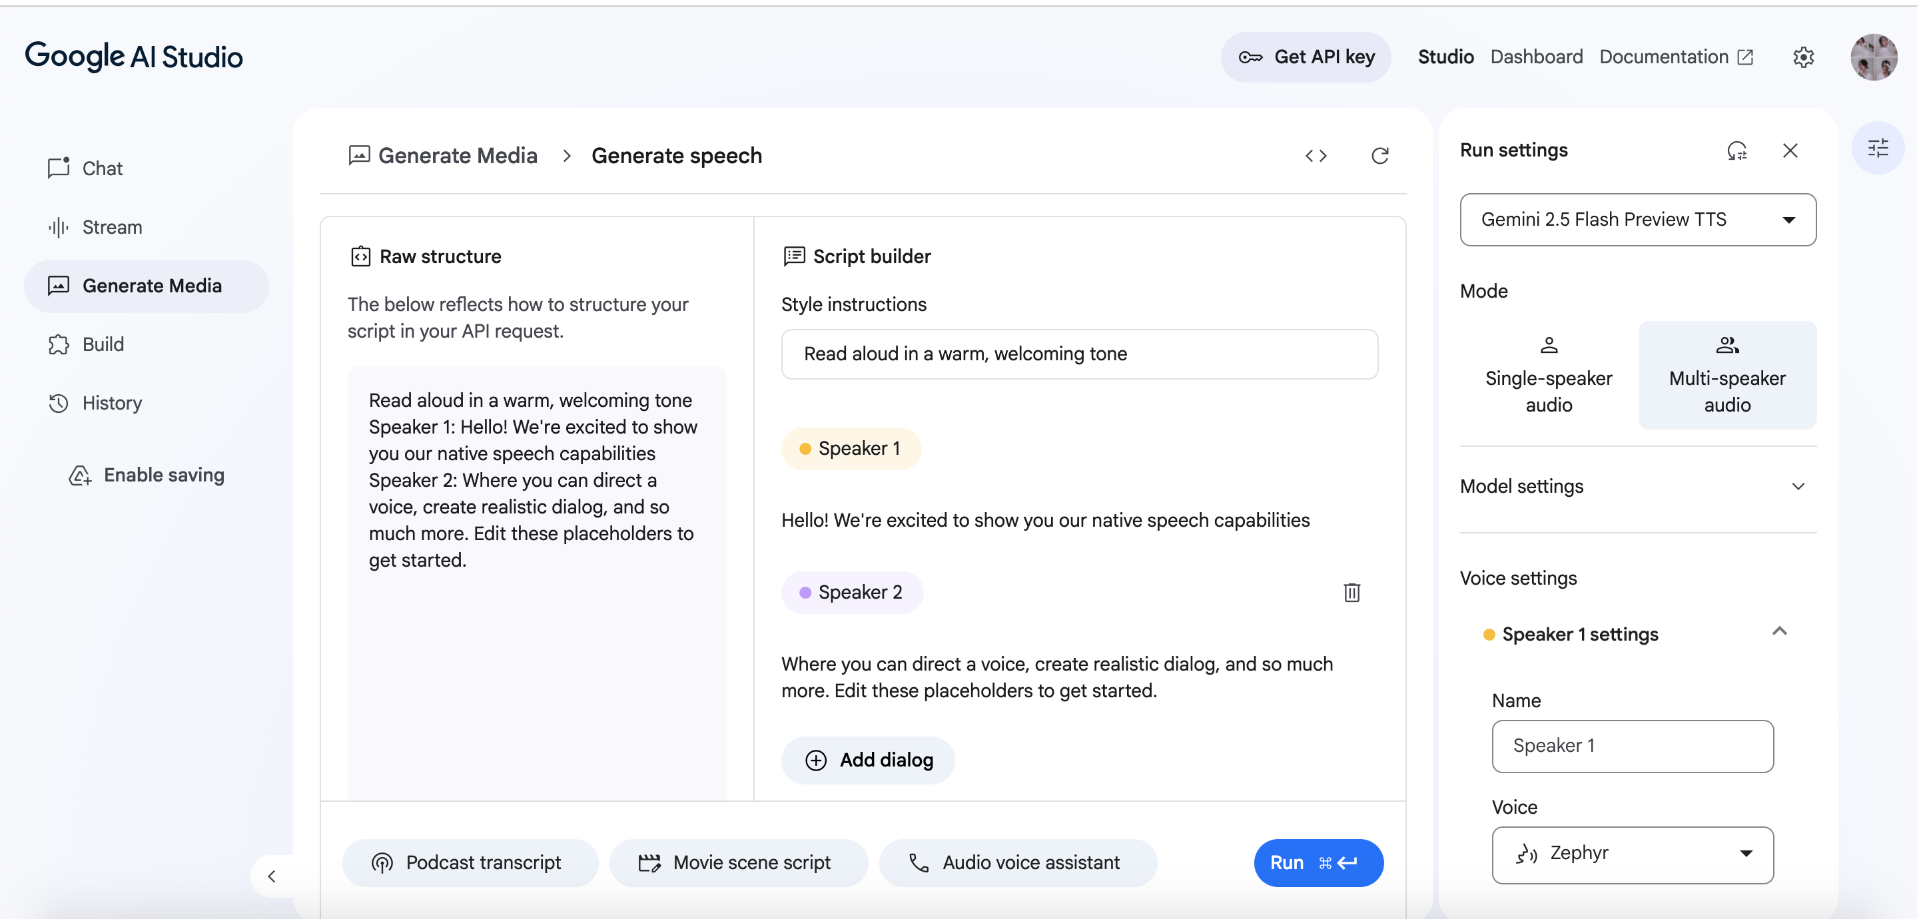1917x919 pixels.
Task: Choose the Podcast transcript preset
Action: (470, 863)
